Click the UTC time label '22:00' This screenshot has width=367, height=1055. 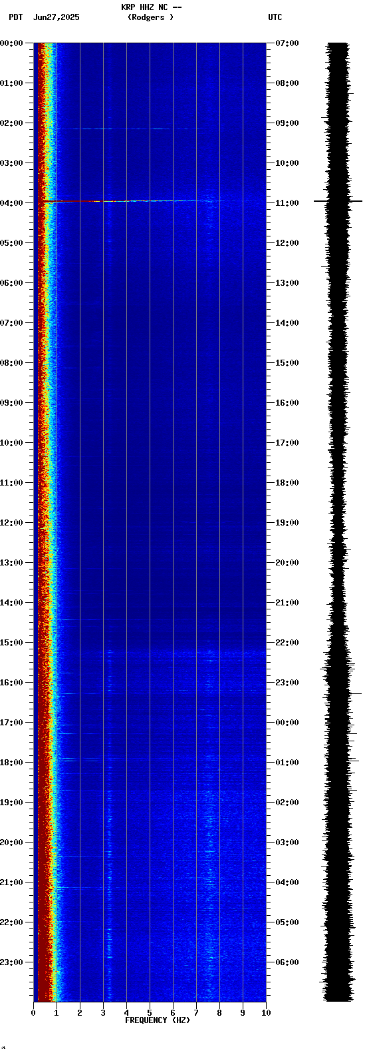(x=287, y=643)
